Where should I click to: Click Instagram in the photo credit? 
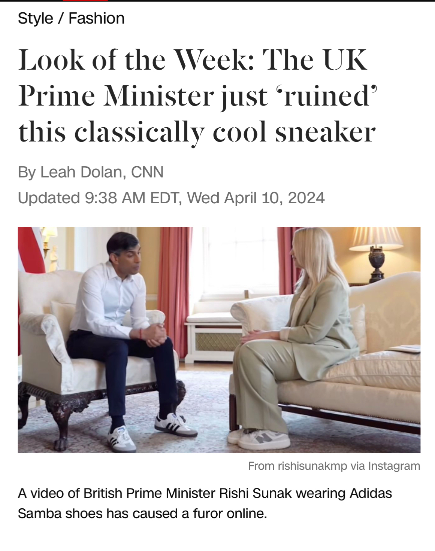pos(394,466)
